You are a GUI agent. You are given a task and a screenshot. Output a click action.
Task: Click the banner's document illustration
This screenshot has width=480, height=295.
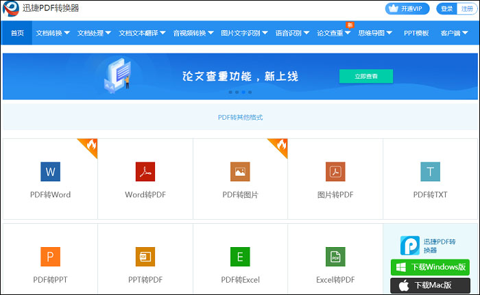click(119, 75)
